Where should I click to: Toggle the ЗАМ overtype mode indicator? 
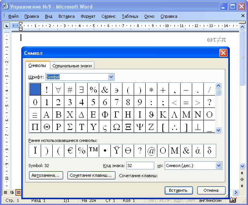tap(191, 200)
